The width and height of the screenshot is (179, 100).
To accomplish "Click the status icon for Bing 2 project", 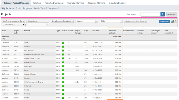I will [x=63, y=62].
